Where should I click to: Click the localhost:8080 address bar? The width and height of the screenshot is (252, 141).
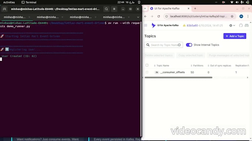coord(199,16)
